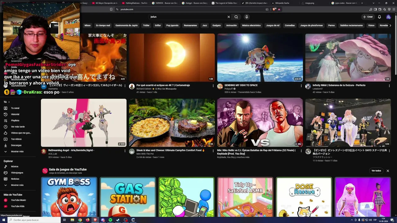Bookmark this page in the address bar
Screen dimensions: 397x223
111,9
